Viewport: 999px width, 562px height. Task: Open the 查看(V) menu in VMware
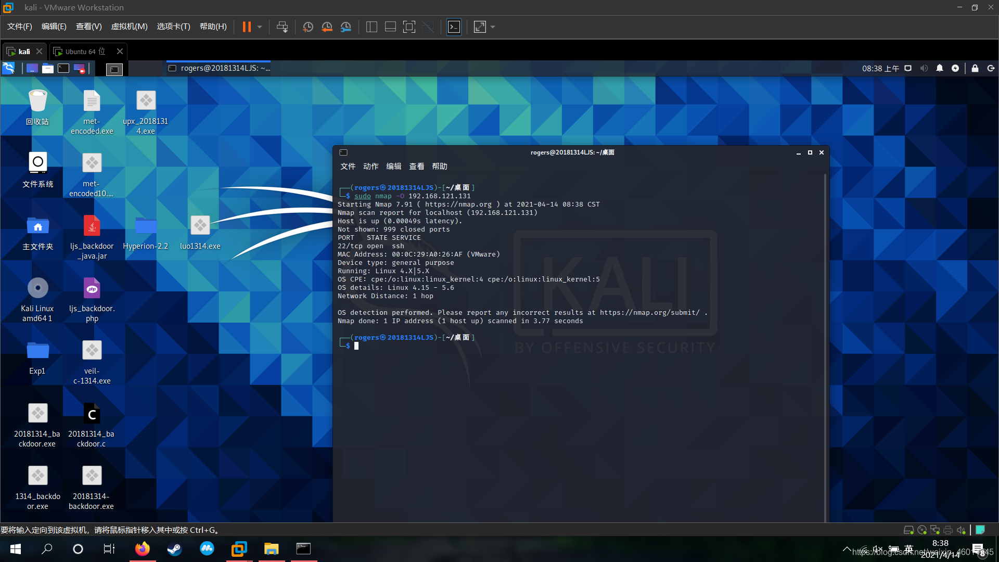click(88, 27)
